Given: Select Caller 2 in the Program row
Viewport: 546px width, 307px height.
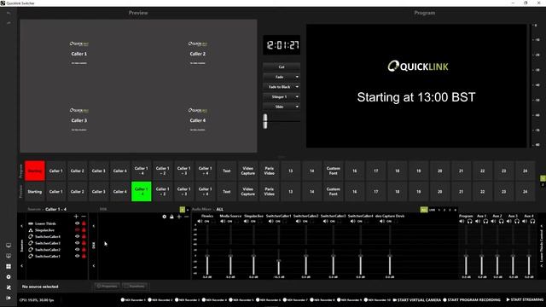Looking at the screenshot, I should 78,171.
